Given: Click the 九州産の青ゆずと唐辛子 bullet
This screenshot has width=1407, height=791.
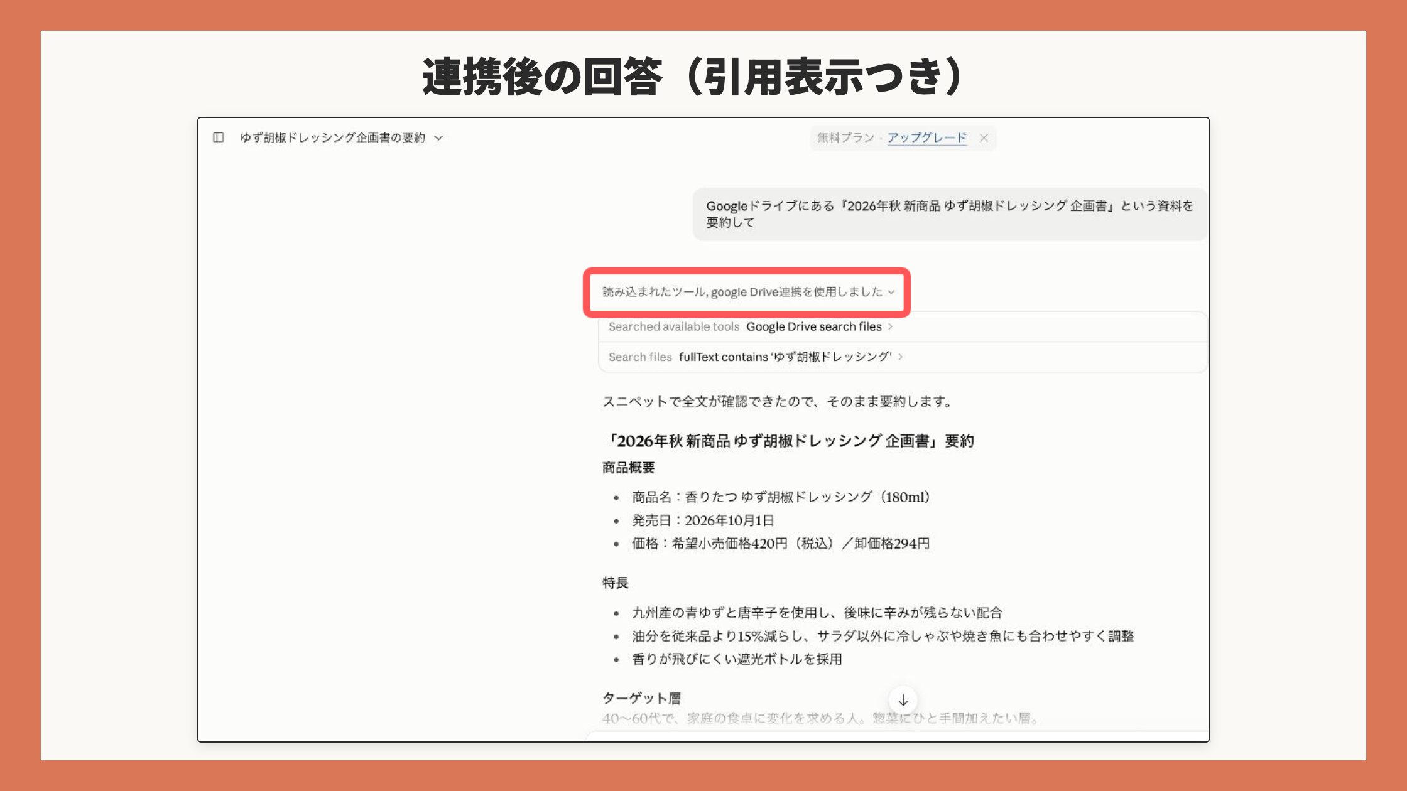Looking at the screenshot, I should (x=817, y=613).
